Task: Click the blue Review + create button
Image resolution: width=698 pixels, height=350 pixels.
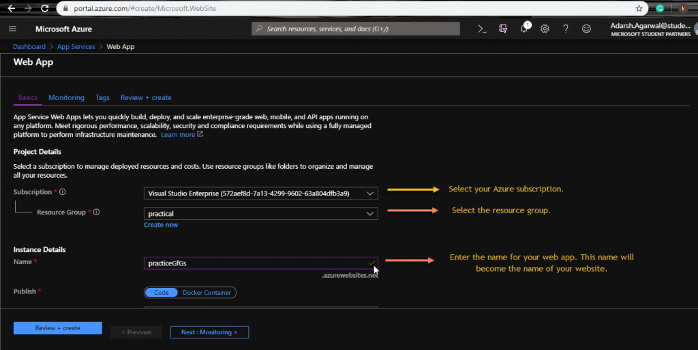Action: [x=57, y=328]
